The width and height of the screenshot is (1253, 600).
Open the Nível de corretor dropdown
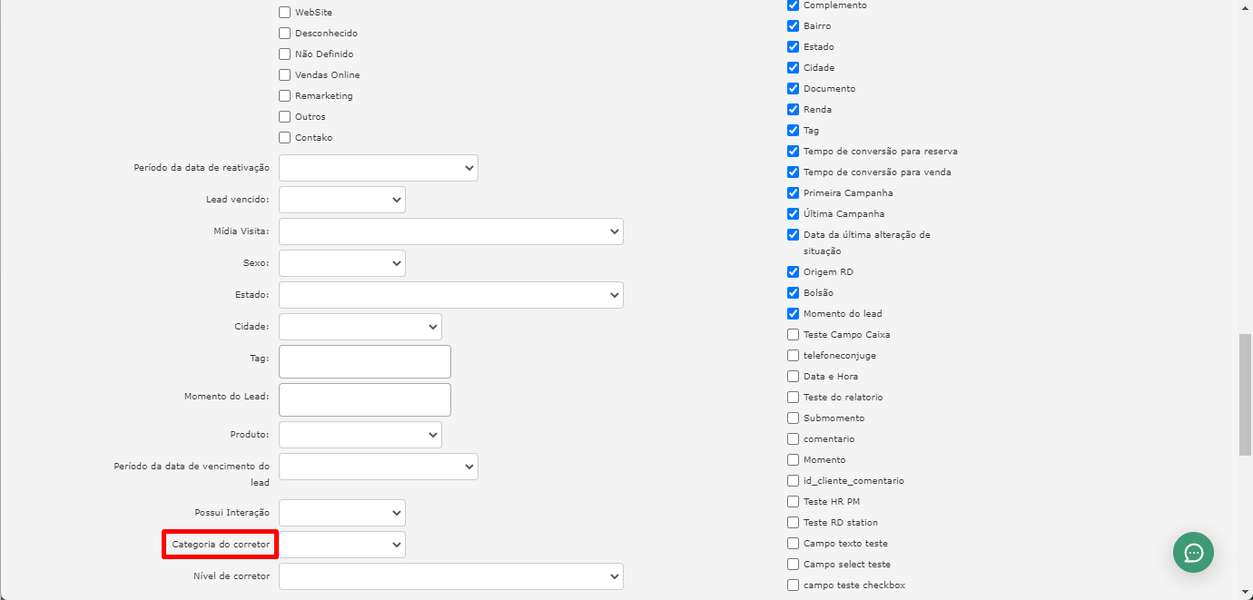tap(451, 576)
